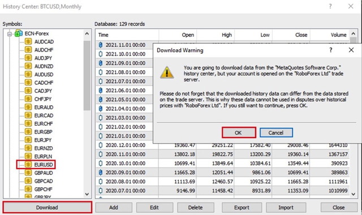The height and width of the screenshot is (215, 362).
Task: Select EURUSD in the symbols tree
Action: point(44,165)
